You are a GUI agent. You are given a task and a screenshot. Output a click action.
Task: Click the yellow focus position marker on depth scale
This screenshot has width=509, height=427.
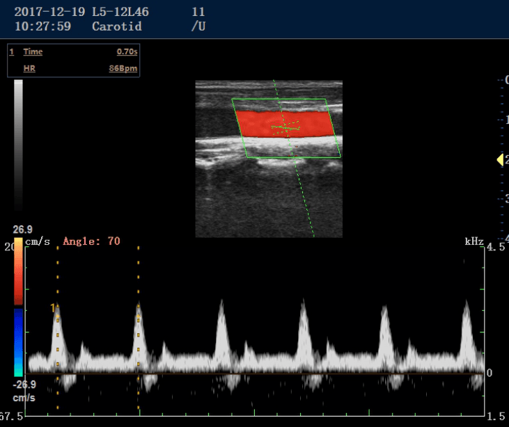point(500,160)
